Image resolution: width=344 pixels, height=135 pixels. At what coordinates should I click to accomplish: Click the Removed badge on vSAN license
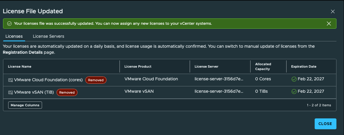pos(67,92)
